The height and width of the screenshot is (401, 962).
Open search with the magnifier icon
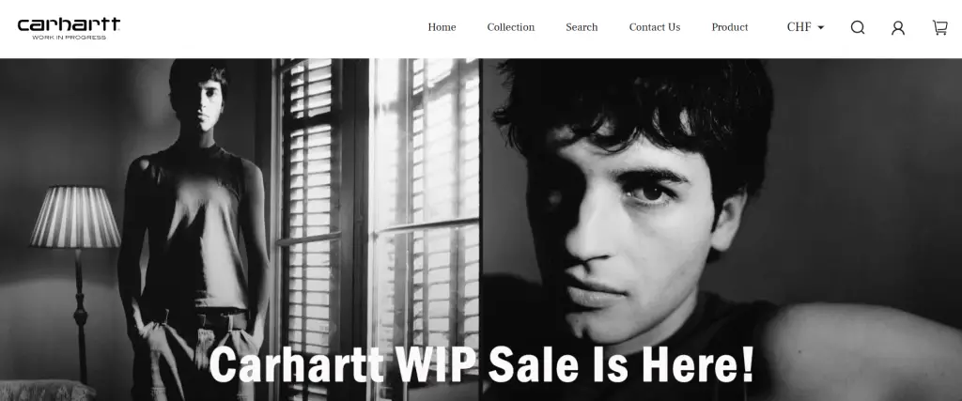858,27
